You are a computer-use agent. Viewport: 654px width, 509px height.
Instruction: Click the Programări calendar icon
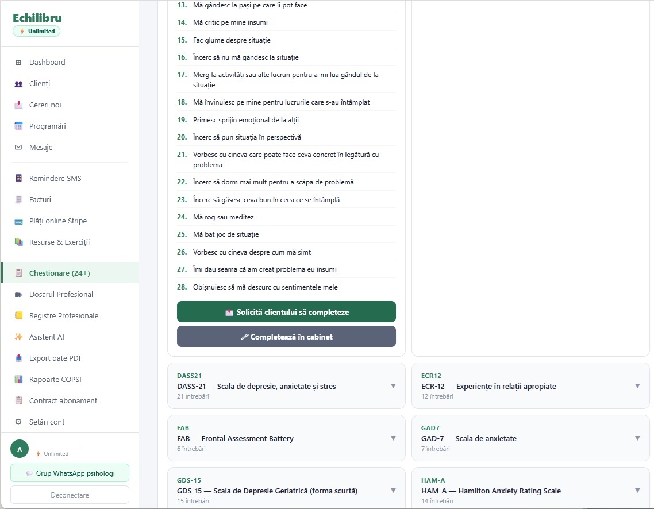tap(18, 126)
